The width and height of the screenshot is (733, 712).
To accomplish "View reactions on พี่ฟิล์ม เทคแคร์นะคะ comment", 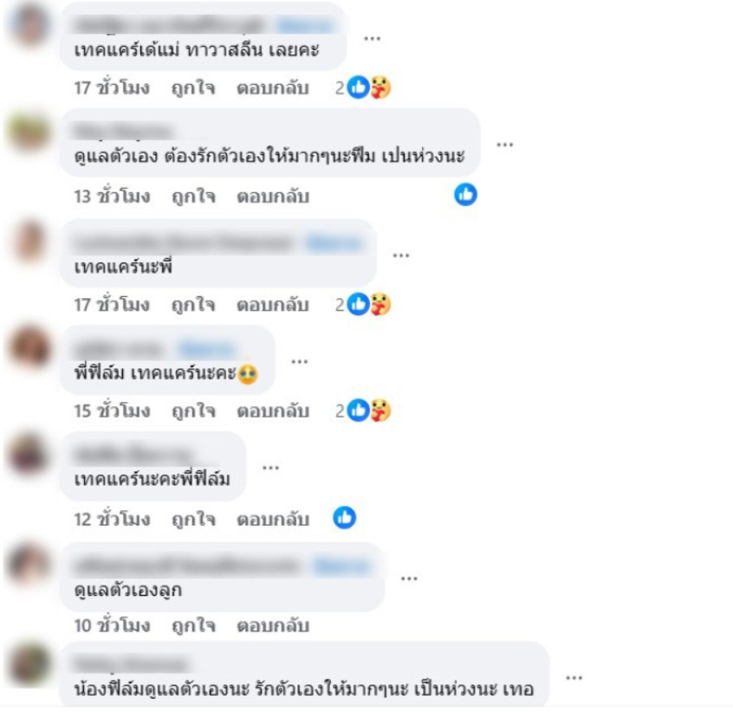I will coord(363,411).
